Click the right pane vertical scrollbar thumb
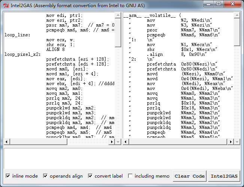Viewport: 244px width, 187px height. [x=237, y=32]
